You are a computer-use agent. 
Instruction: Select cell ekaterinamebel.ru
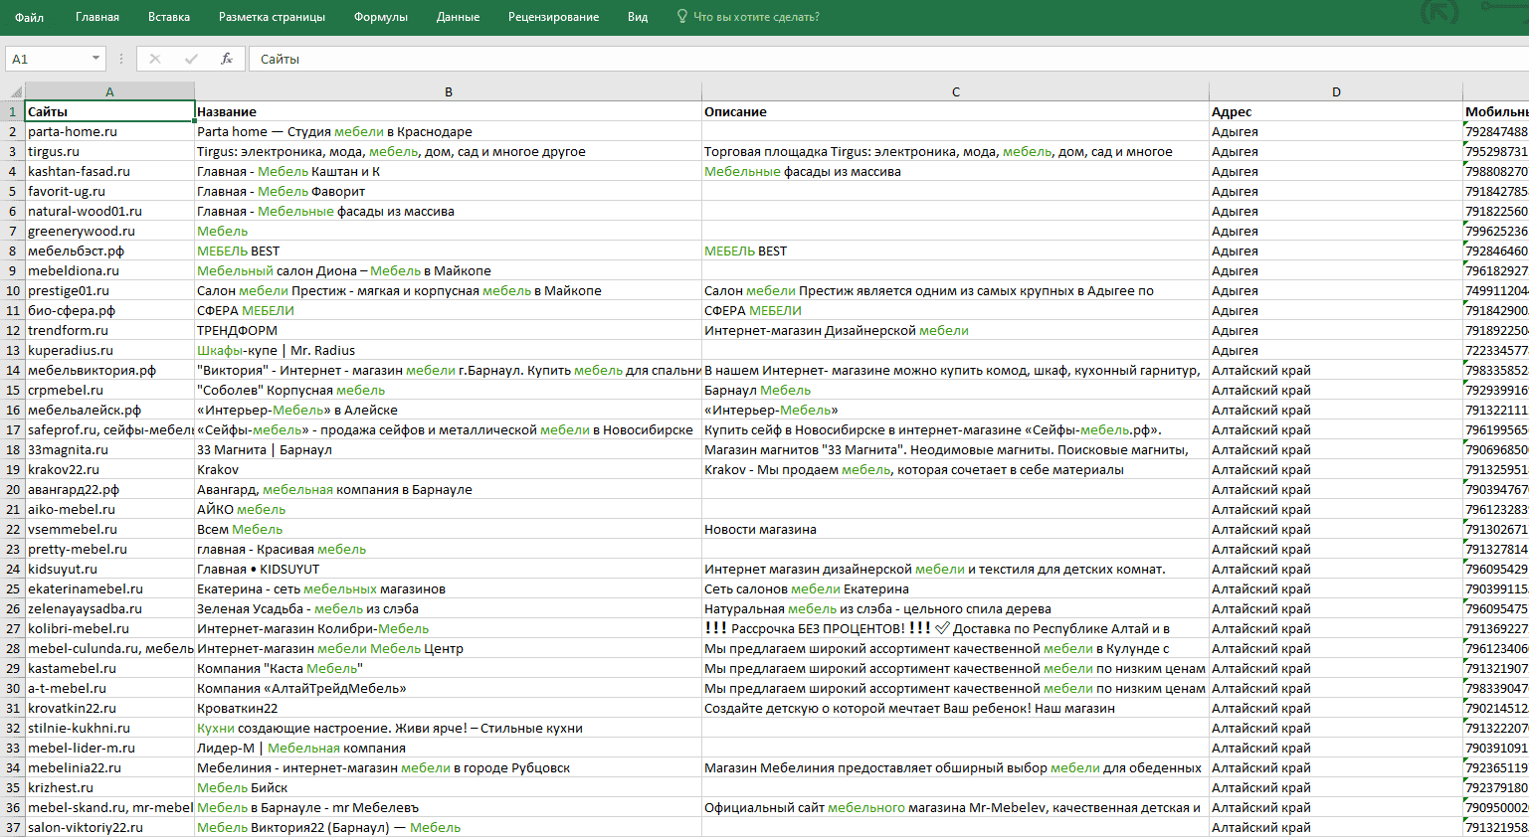point(109,588)
